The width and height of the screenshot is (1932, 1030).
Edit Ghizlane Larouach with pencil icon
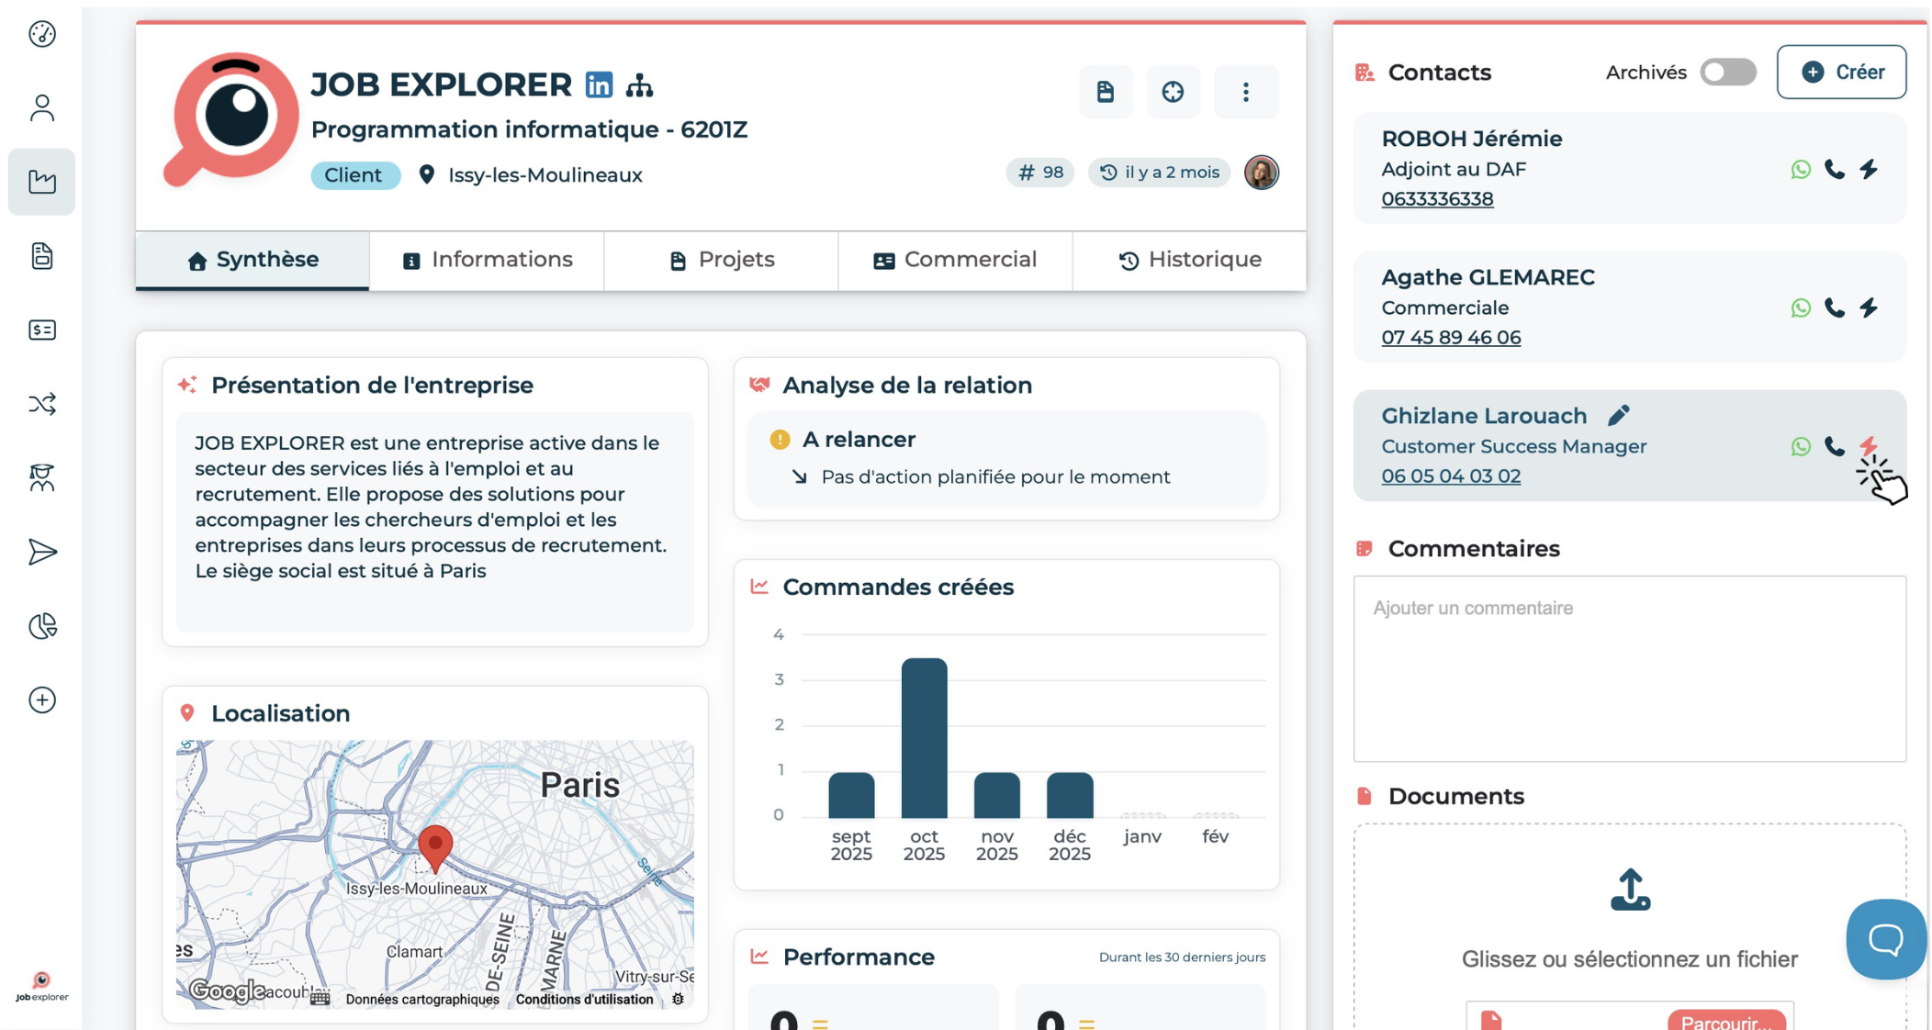[1618, 416]
